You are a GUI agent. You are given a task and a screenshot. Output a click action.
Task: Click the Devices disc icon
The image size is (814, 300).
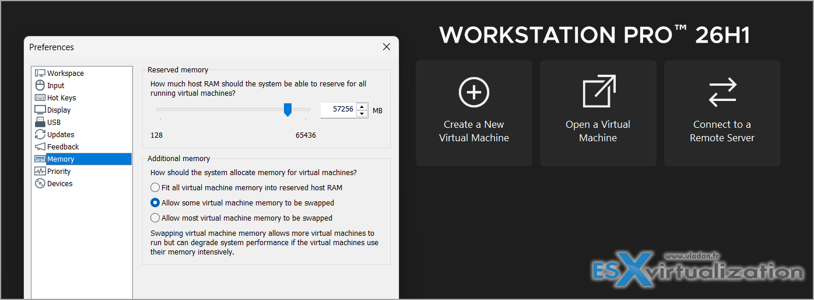tap(40, 183)
